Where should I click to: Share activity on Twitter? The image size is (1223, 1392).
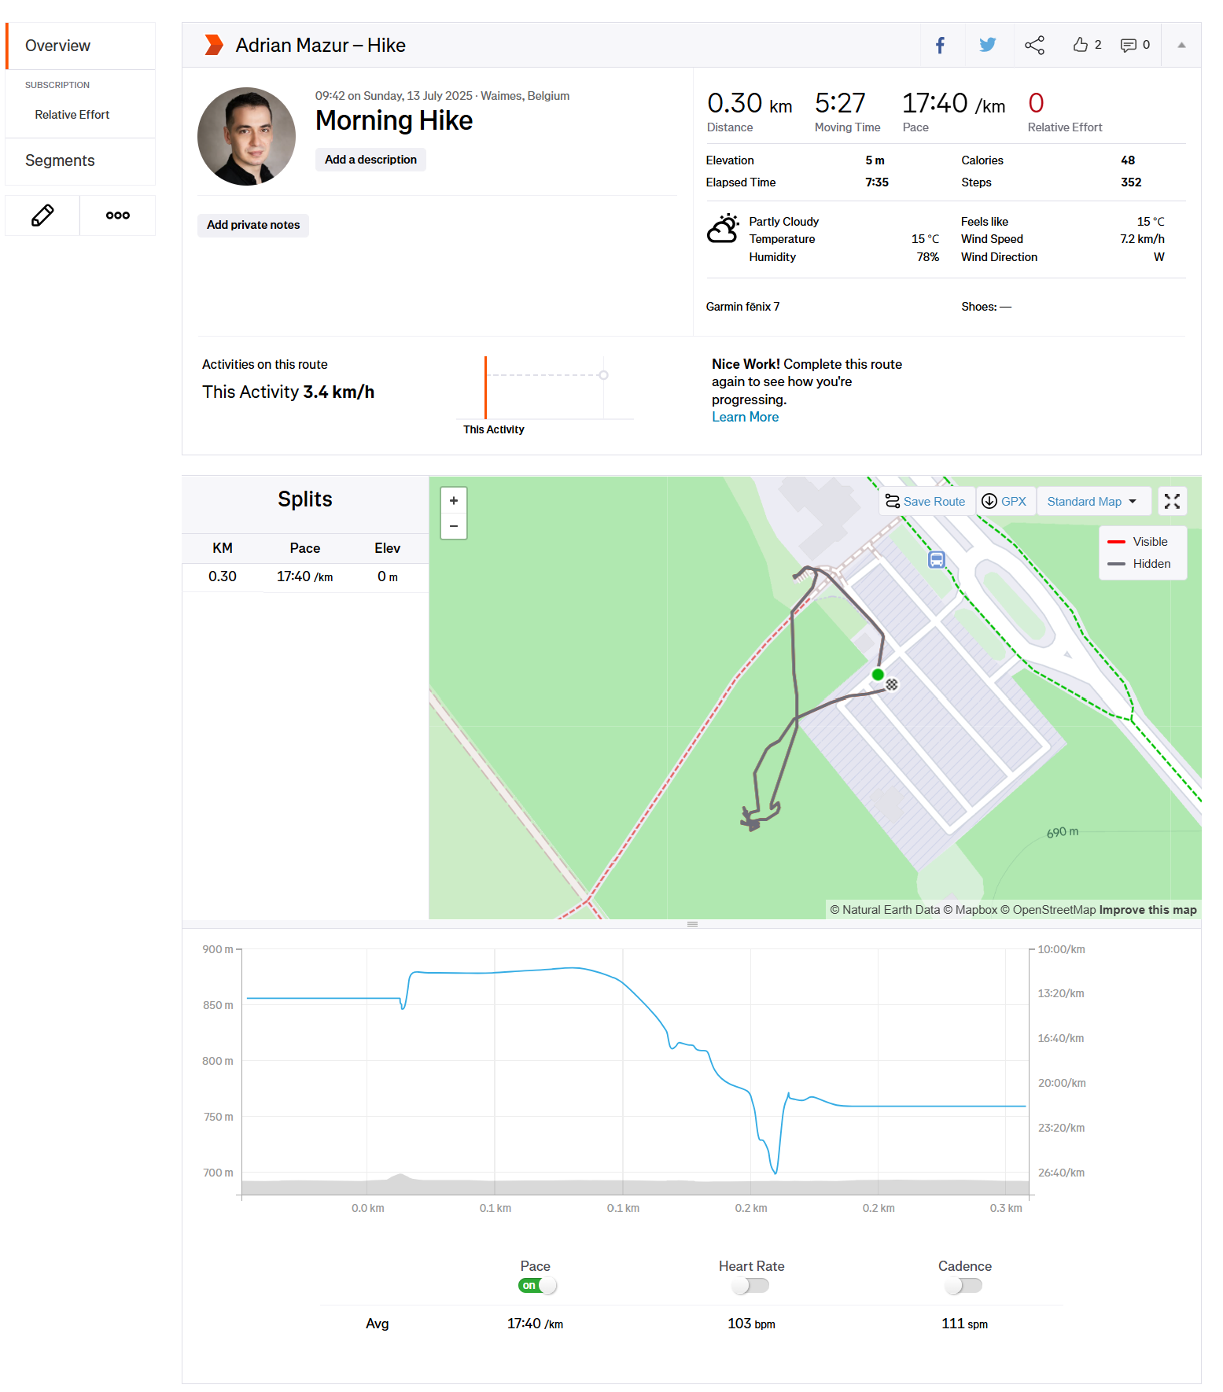point(987,46)
